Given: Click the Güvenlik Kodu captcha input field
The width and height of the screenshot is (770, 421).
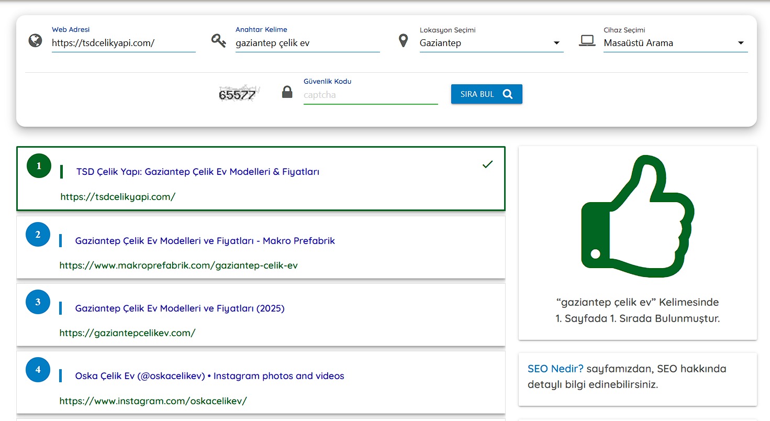Looking at the screenshot, I should pos(370,95).
